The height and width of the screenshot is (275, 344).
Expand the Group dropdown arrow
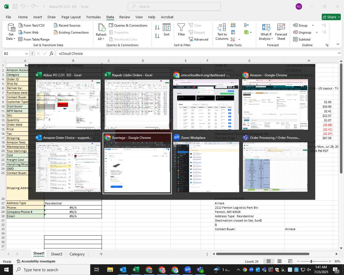click(x=313, y=25)
